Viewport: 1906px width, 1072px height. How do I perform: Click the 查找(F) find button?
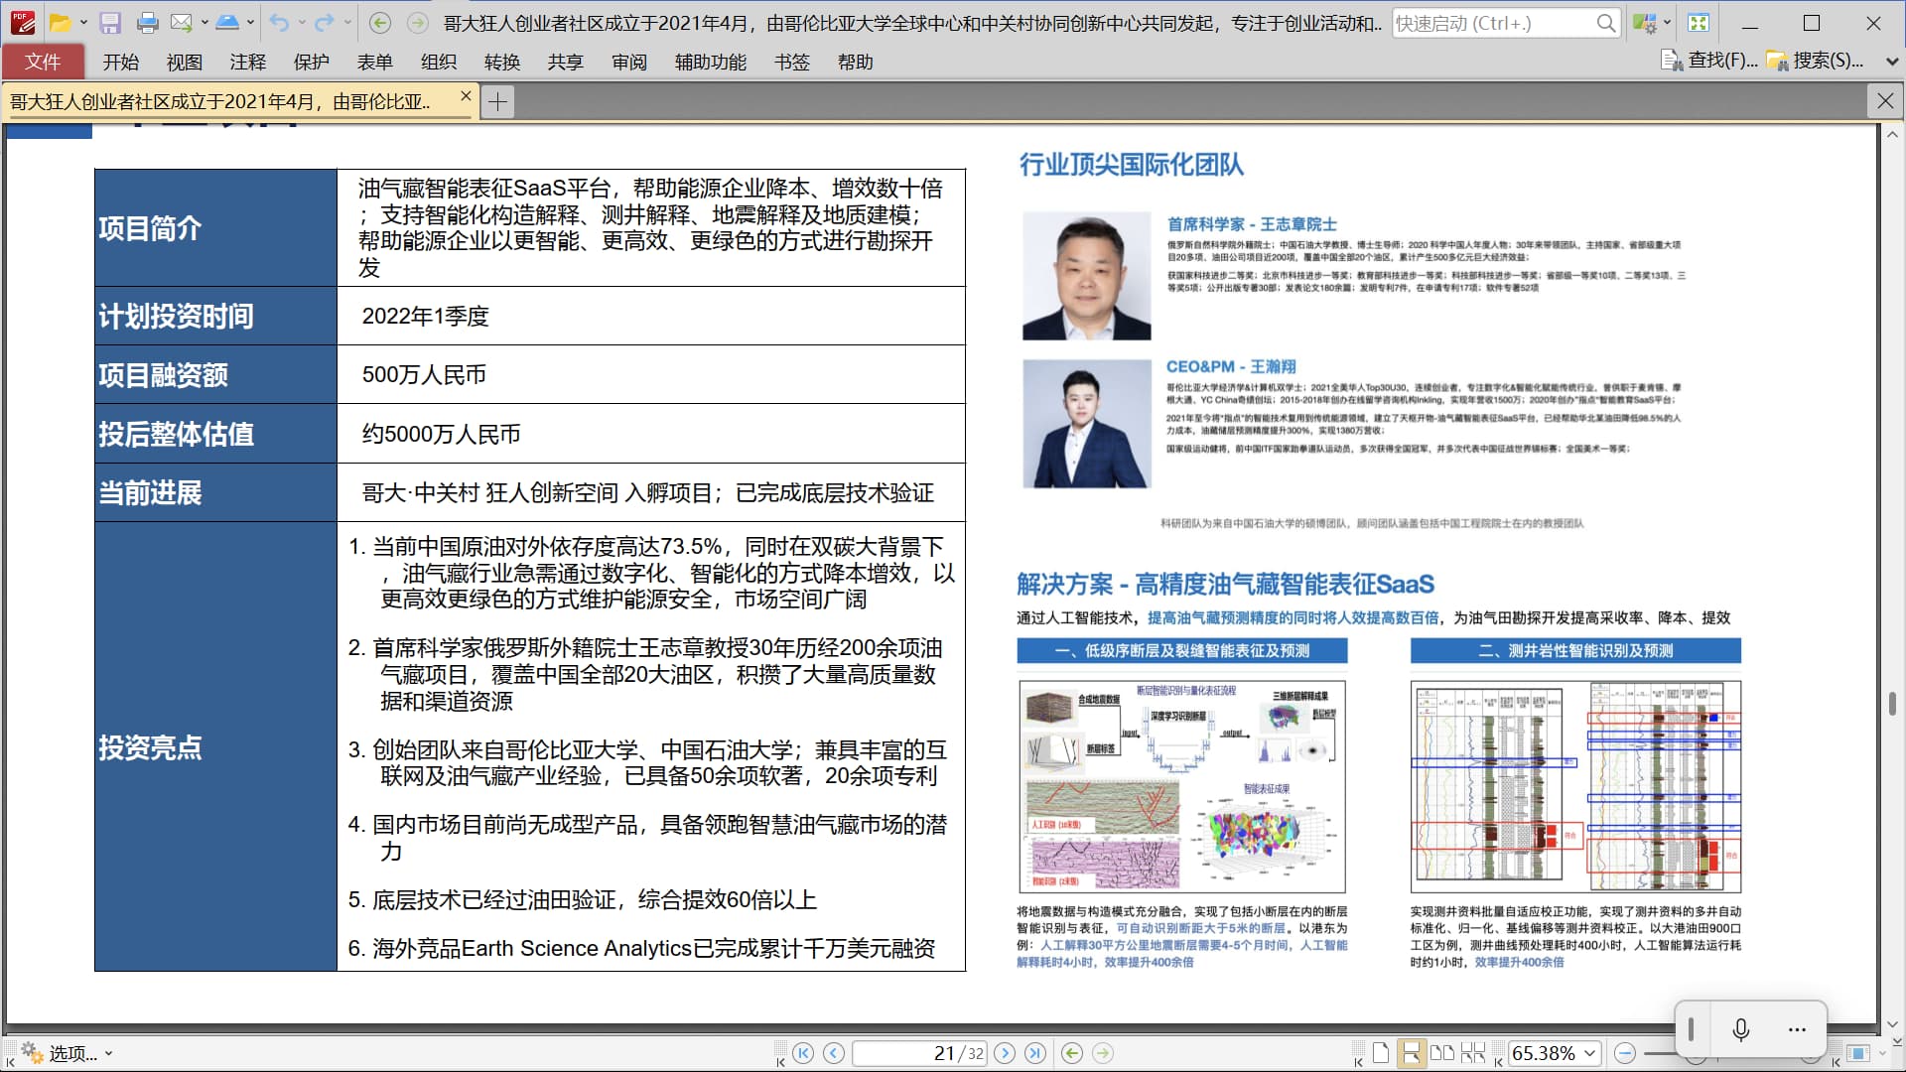(1709, 62)
